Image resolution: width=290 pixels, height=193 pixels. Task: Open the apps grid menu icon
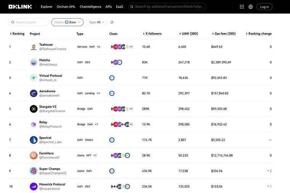point(242,6)
